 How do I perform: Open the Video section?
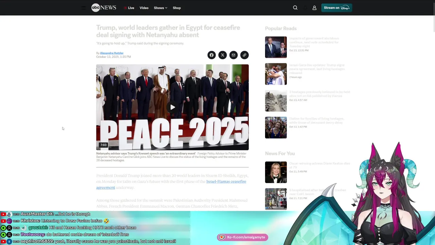tap(144, 8)
